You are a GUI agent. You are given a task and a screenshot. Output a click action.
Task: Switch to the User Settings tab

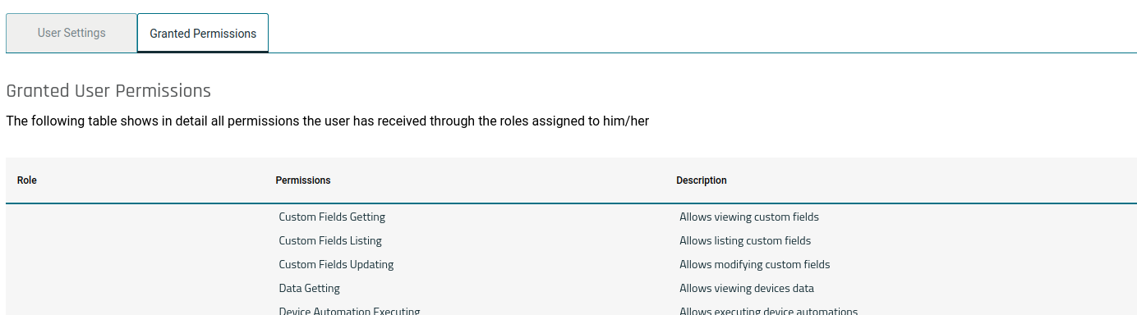[71, 33]
